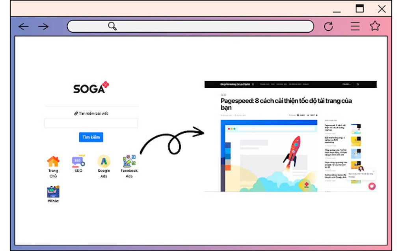Open search via the magnifier in blog navbar

tap(357, 84)
